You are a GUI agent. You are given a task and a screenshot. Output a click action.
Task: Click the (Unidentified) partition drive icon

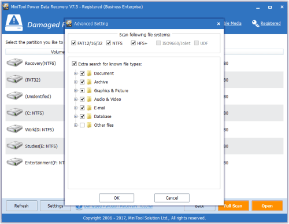14,96
